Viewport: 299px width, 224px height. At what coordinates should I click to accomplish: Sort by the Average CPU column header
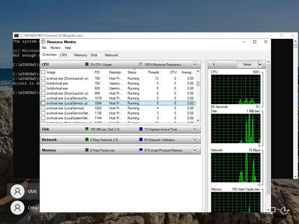(187, 72)
